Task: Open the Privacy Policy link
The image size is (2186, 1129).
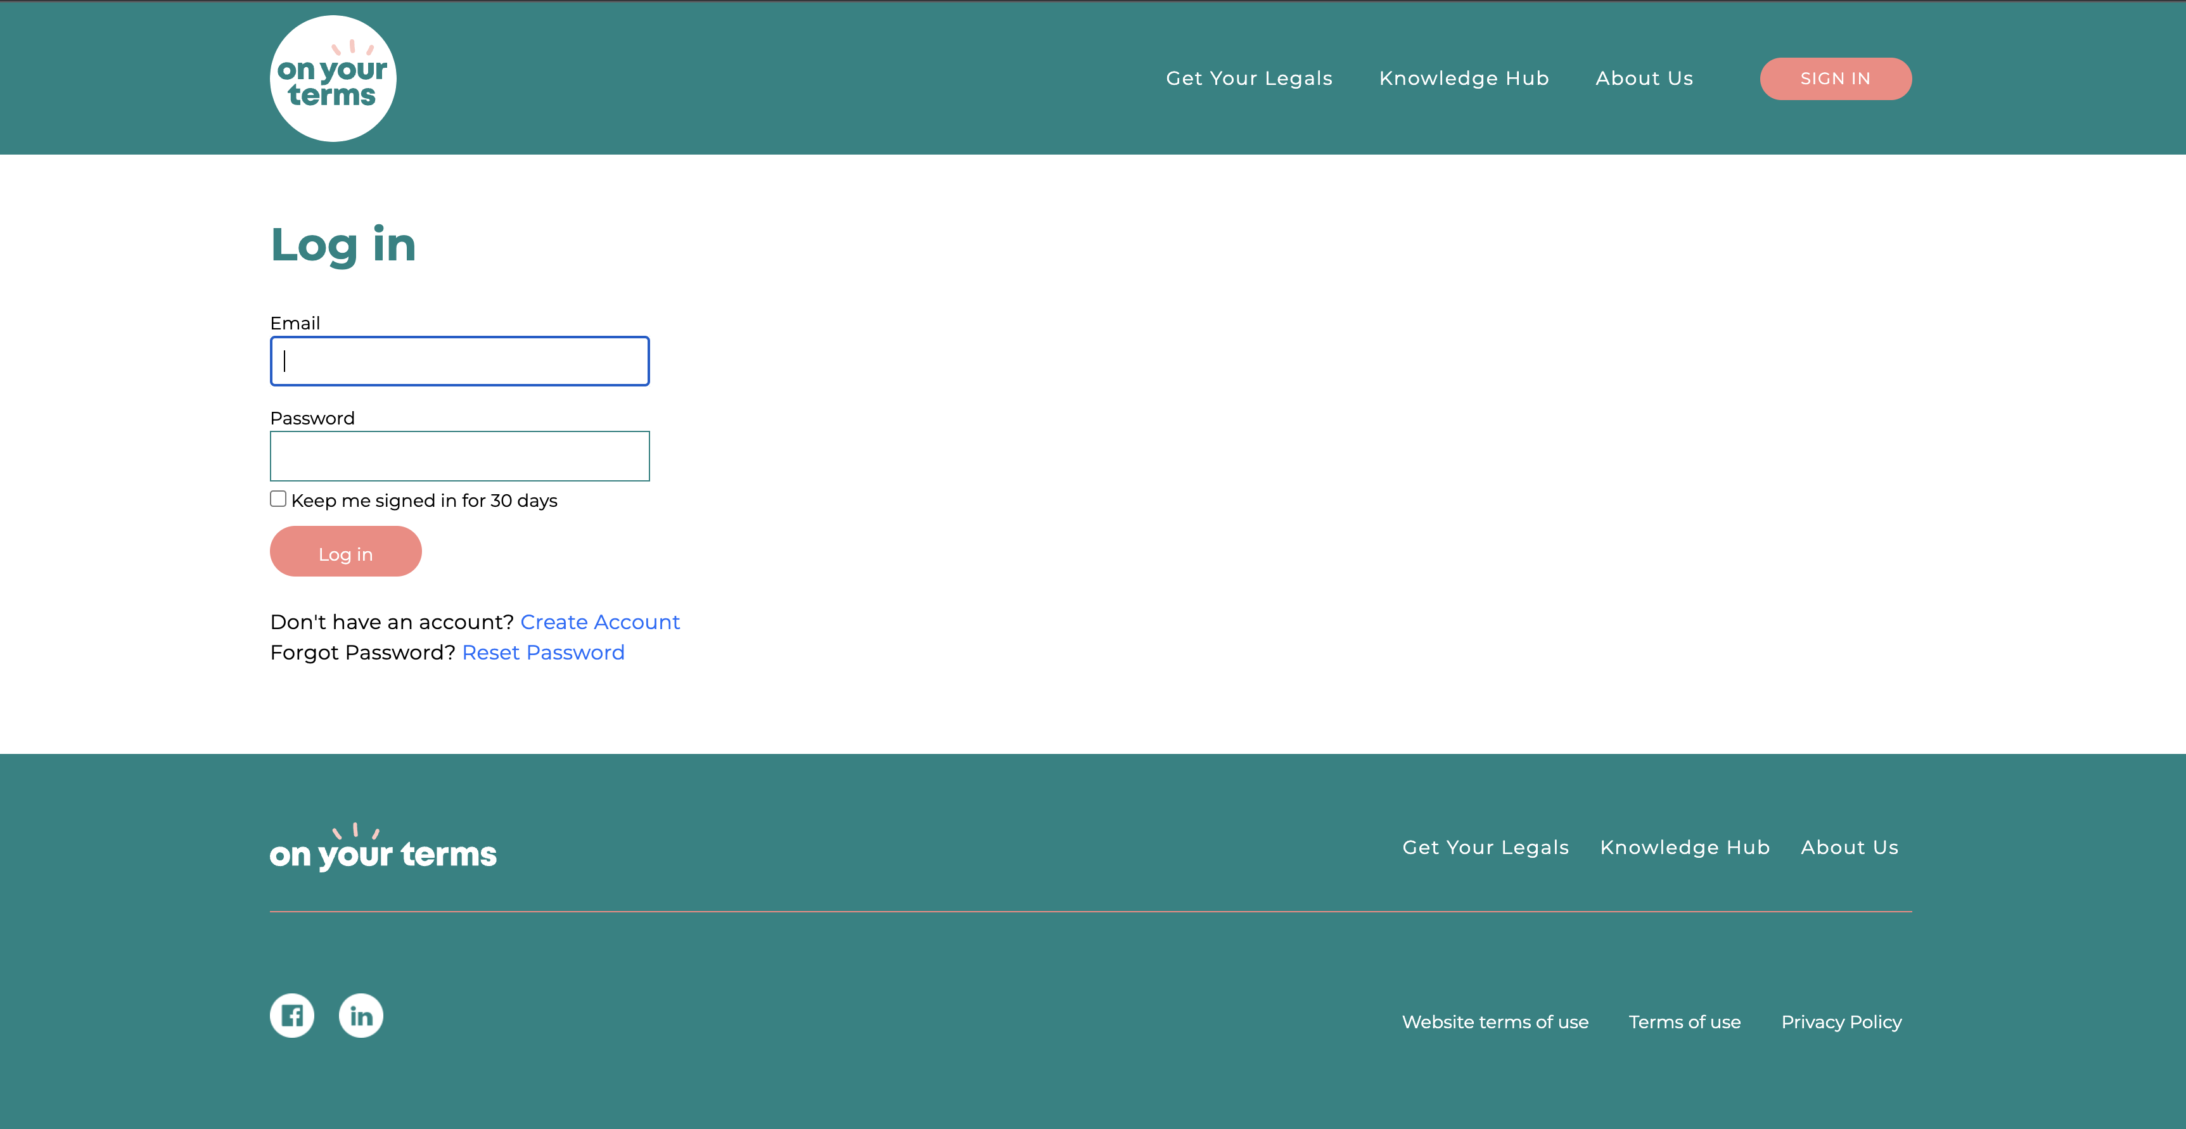Action: pos(1841,1022)
